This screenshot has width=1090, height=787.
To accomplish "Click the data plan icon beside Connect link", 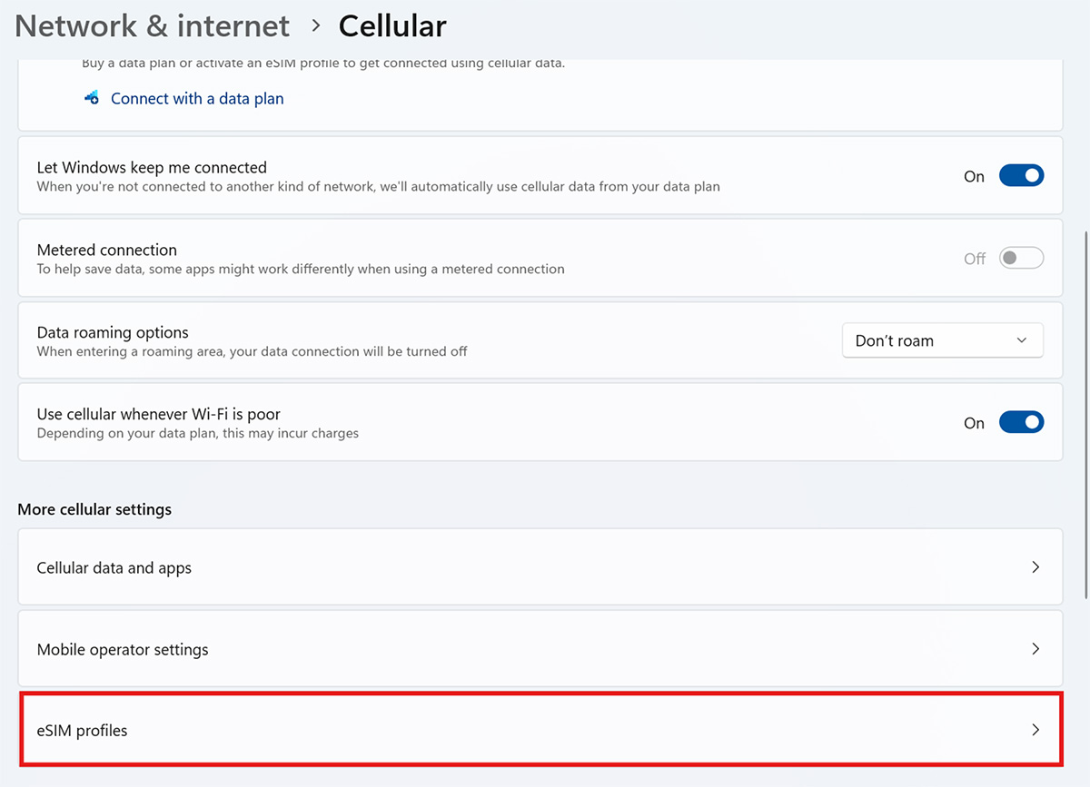I will click(91, 98).
